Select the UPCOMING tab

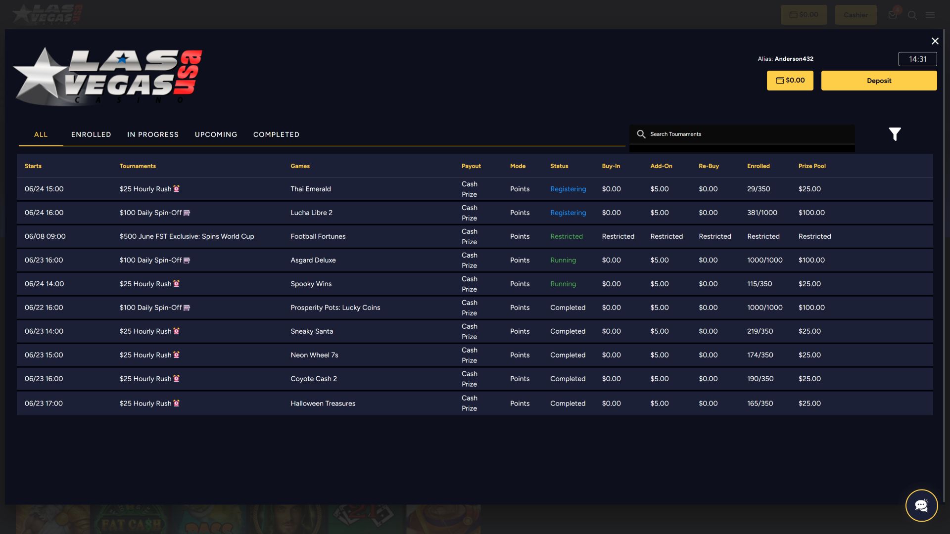point(216,134)
